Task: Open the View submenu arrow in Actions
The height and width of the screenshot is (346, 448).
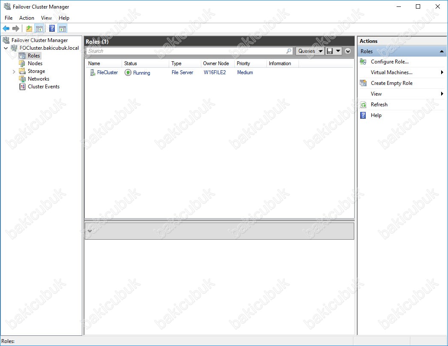Action: 442,94
